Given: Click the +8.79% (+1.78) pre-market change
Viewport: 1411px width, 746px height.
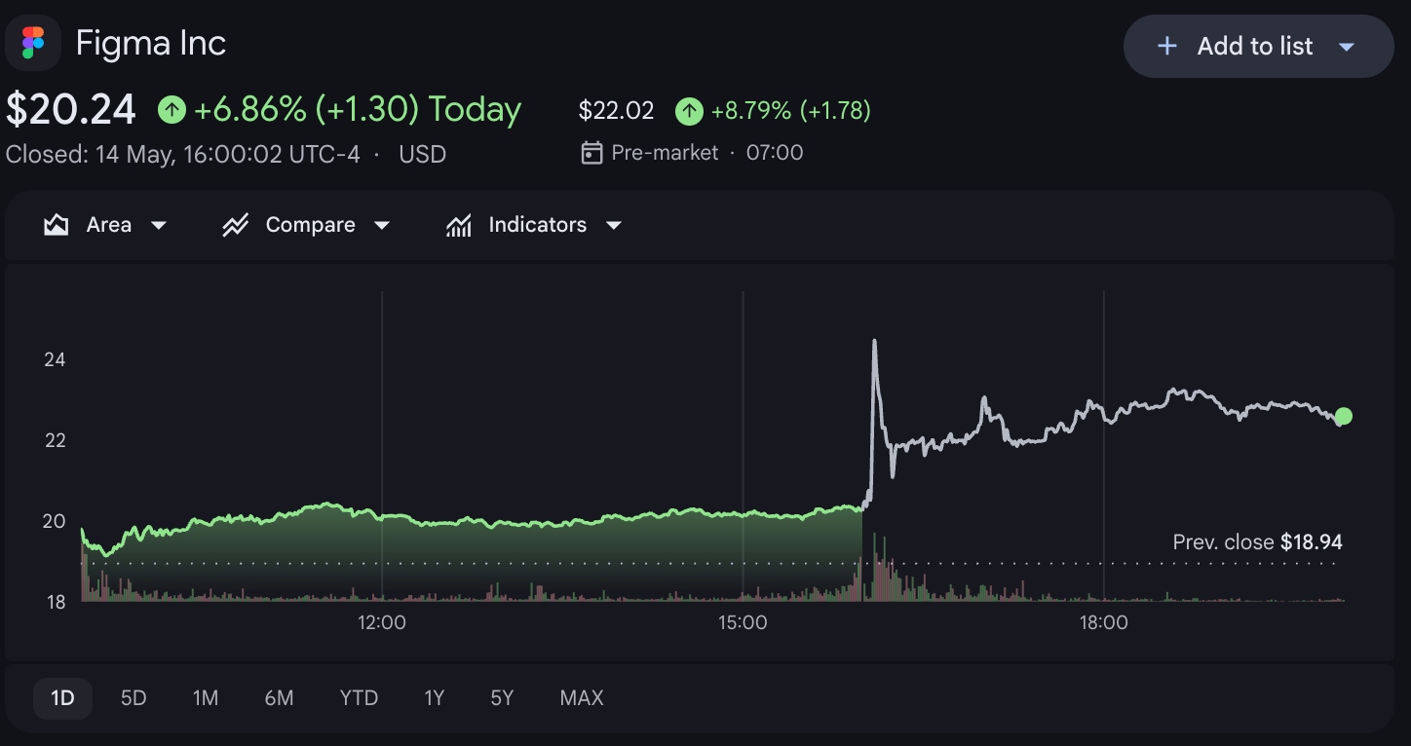Looking at the screenshot, I should pyautogui.click(x=791, y=111).
